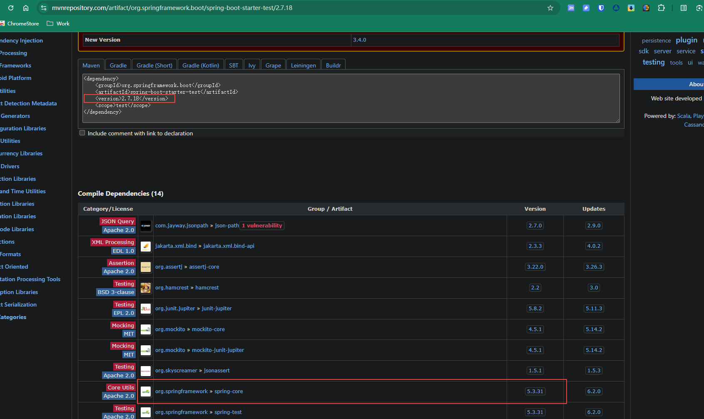Open the New Version 3.4.0 link
This screenshot has width=704, height=419.
click(359, 40)
